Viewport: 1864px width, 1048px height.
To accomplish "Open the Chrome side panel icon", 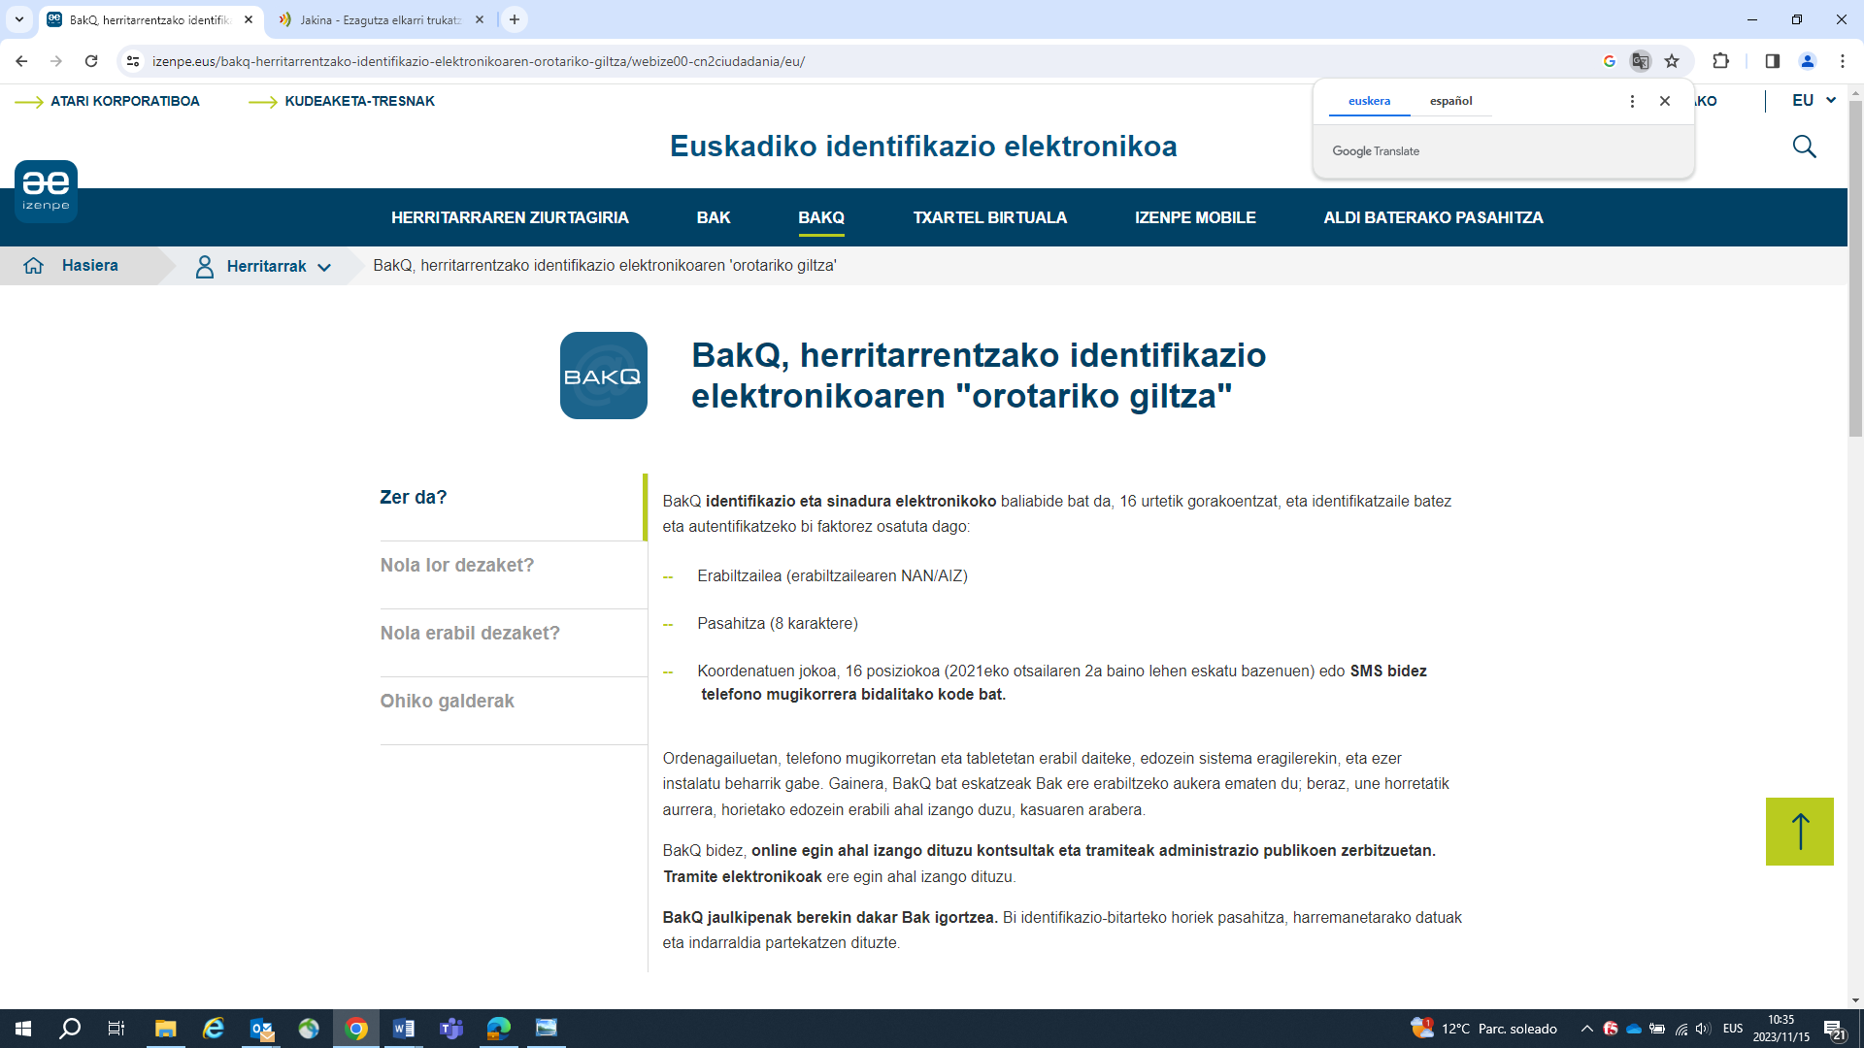I will coord(1772,61).
